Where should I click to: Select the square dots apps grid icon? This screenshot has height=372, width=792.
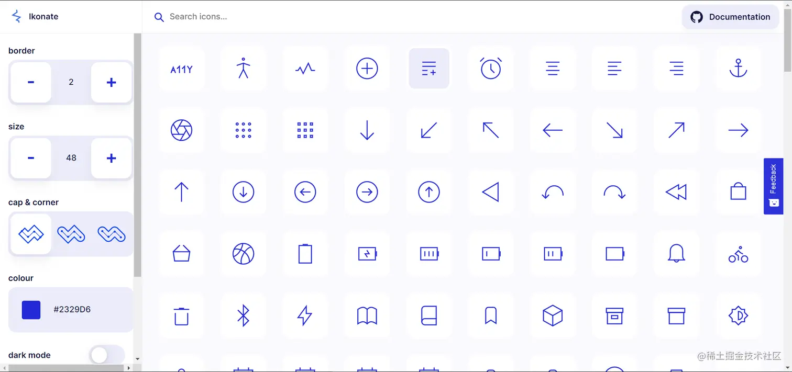pos(305,130)
